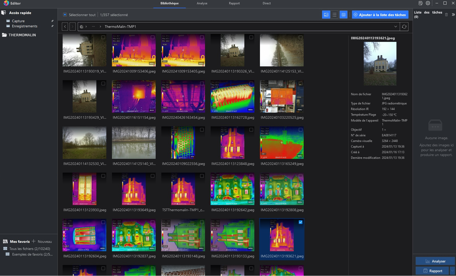Click the IMG20240113193649.jpeg file name
Screen dimensions: 456x276
coord(134,210)
